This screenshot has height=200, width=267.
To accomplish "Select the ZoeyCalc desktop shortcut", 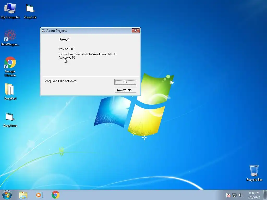I will [30, 11].
